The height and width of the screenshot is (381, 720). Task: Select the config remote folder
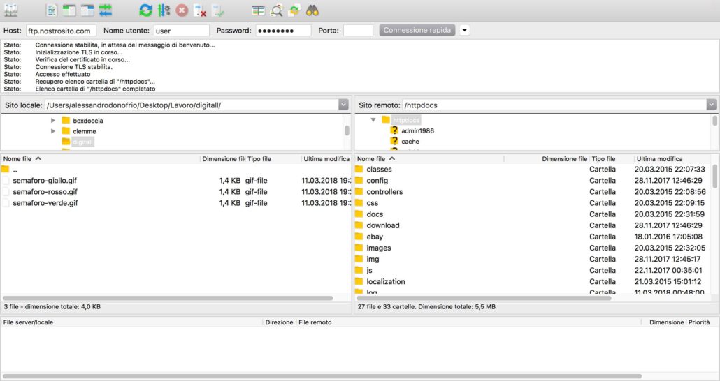[x=377, y=181]
